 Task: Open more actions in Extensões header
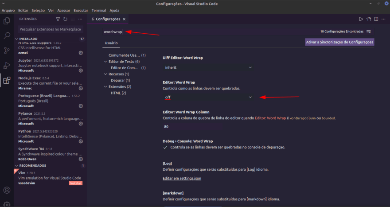80,19
